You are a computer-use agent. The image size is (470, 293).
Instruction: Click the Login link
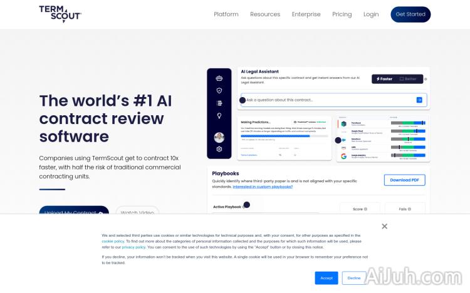[371, 14]
